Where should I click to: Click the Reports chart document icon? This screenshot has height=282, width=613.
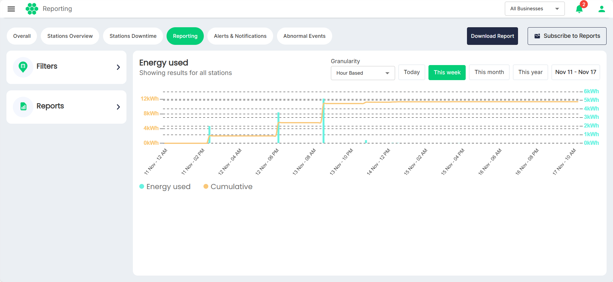pos(23,107)
